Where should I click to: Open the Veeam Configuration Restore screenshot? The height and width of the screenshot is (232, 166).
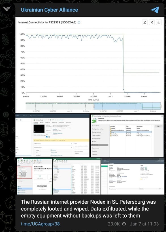click(x=127, y=135)
